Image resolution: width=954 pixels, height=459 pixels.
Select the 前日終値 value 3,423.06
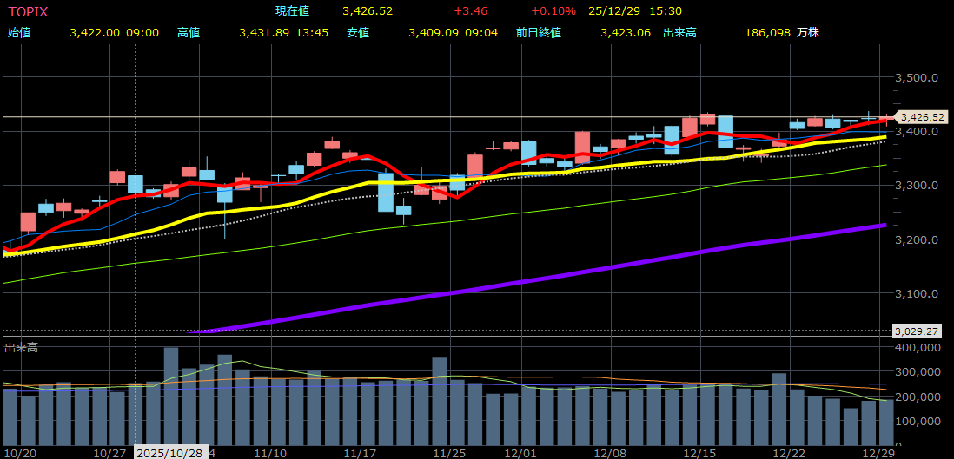coord(625,32)
